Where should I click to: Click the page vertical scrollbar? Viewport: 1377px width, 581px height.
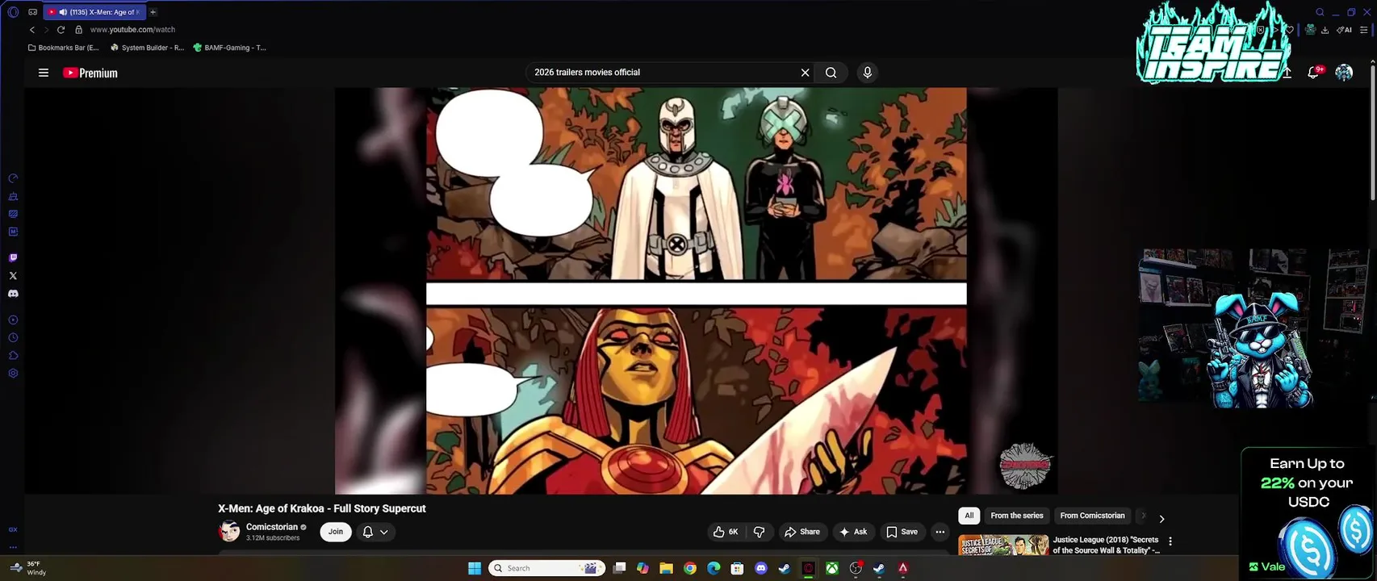point(1371,133)
